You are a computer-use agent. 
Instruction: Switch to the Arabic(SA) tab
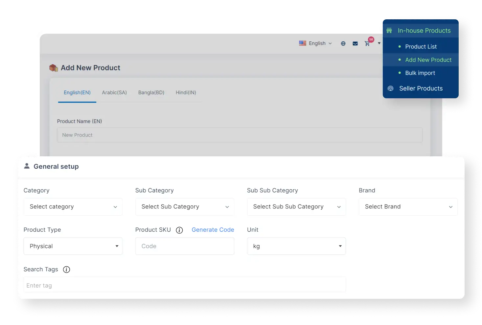click(114, 92)
